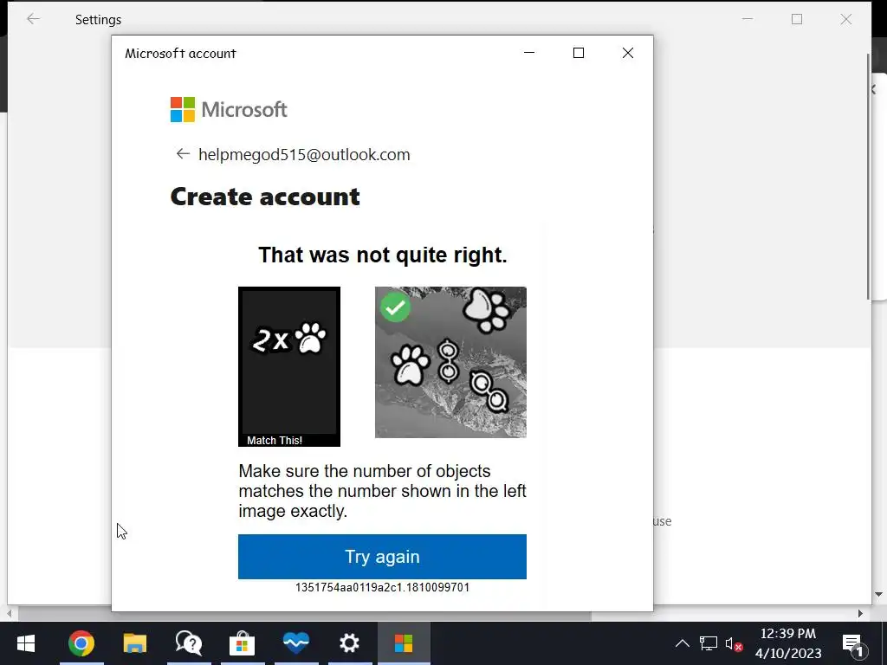The height and width of the screenshot is (665, 887).
Task: Click the Microsoft logo
Action: point(229,109)
